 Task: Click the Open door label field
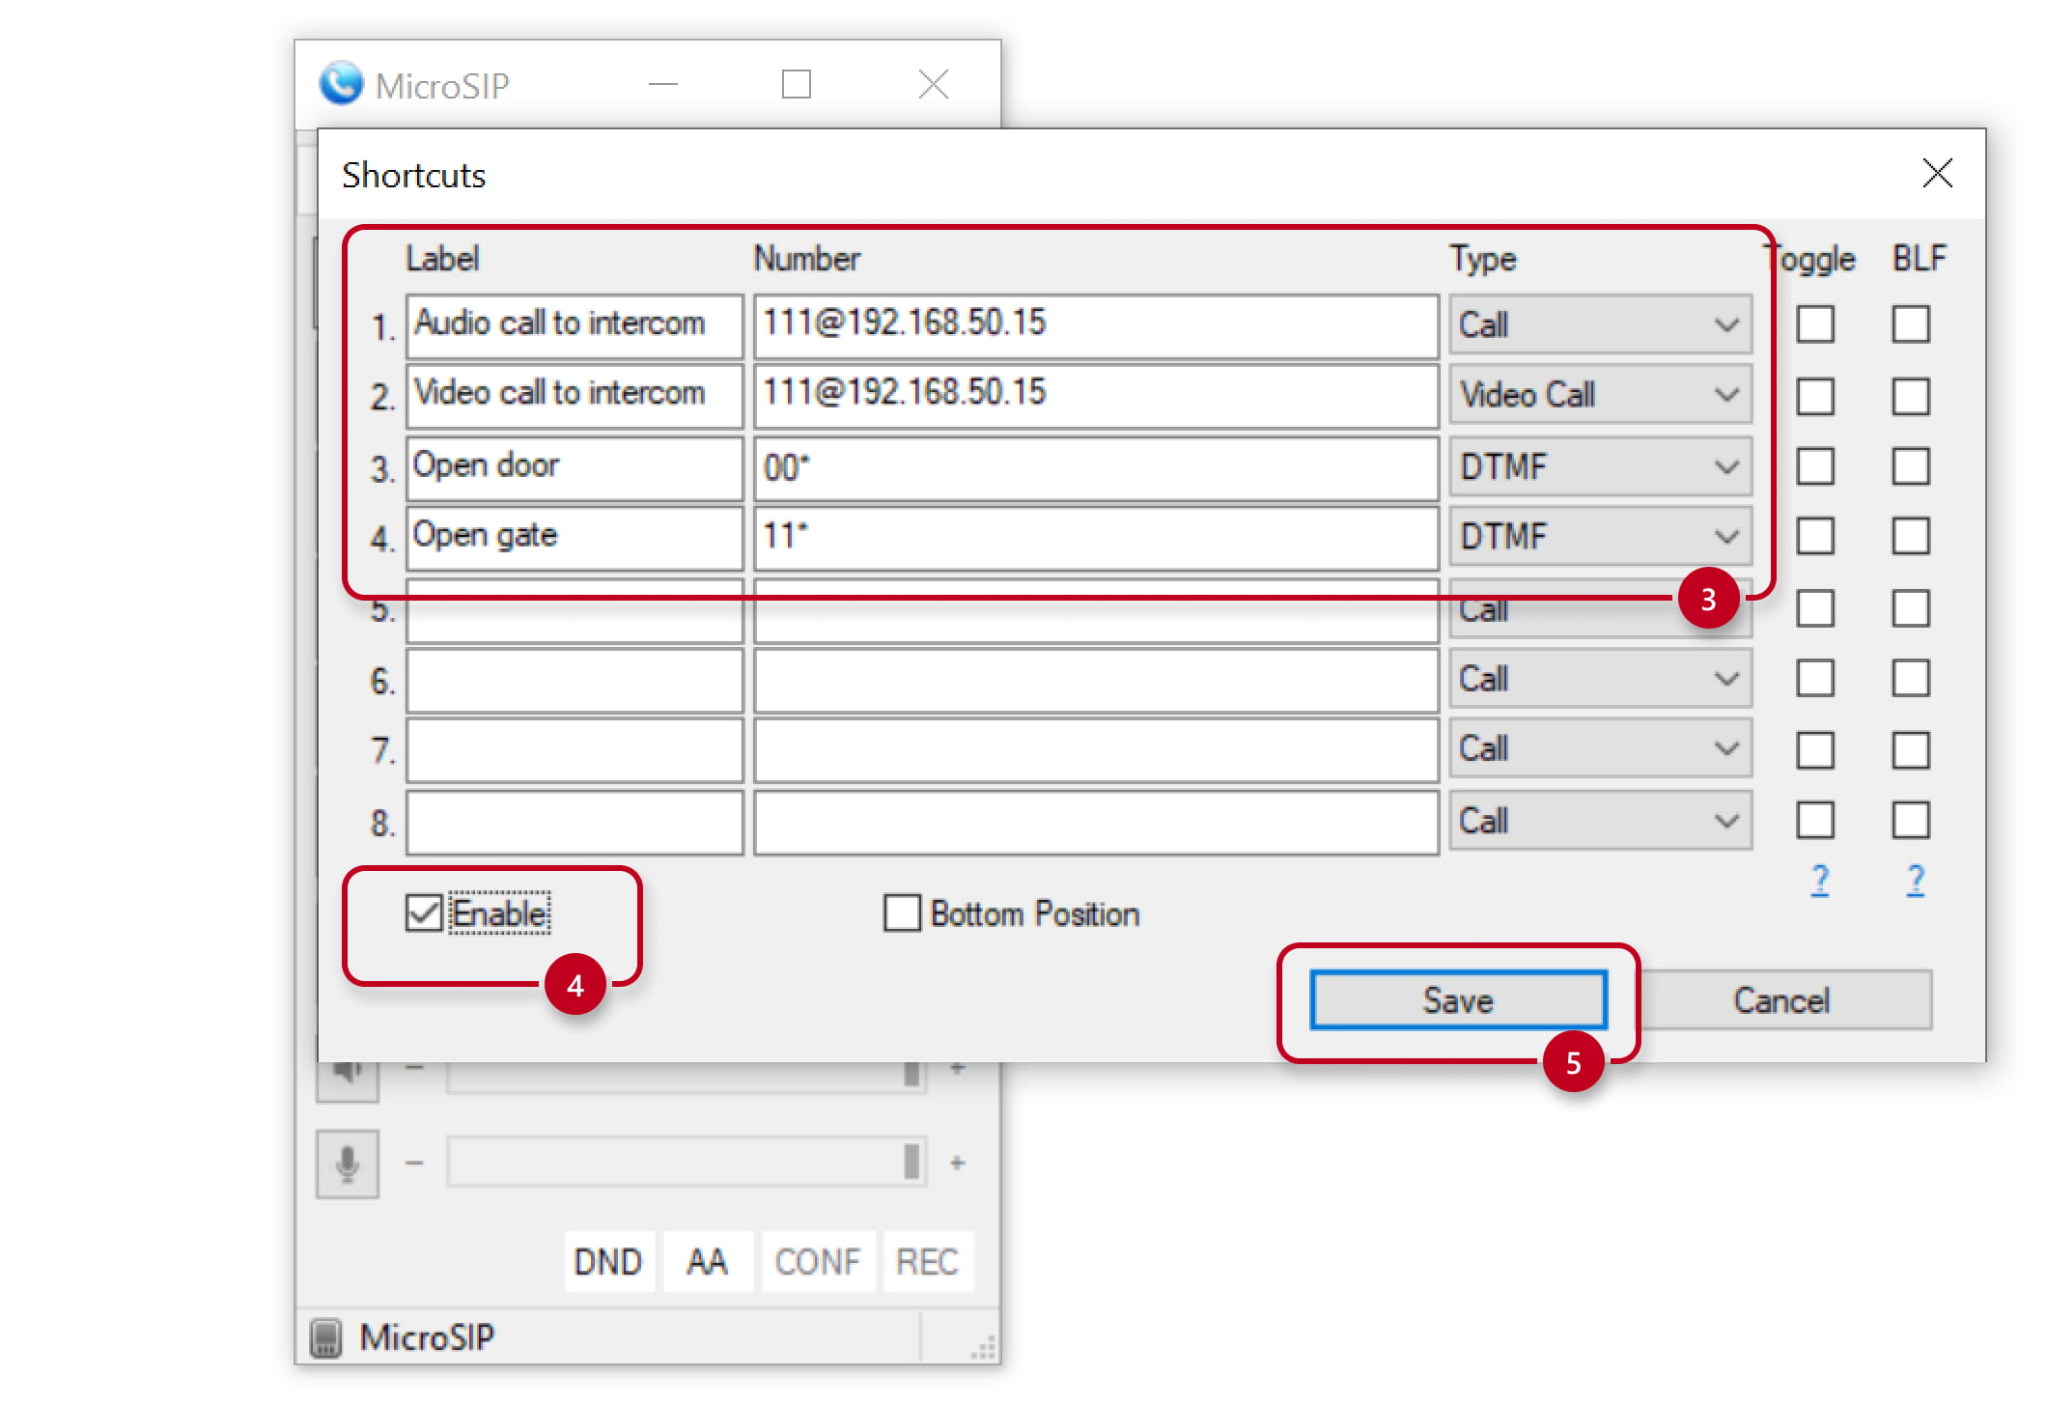tap(575, 468)
